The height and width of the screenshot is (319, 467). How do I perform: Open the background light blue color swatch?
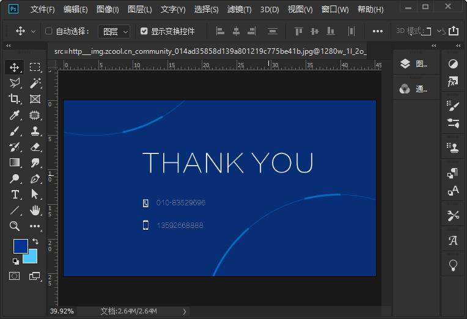32,258
